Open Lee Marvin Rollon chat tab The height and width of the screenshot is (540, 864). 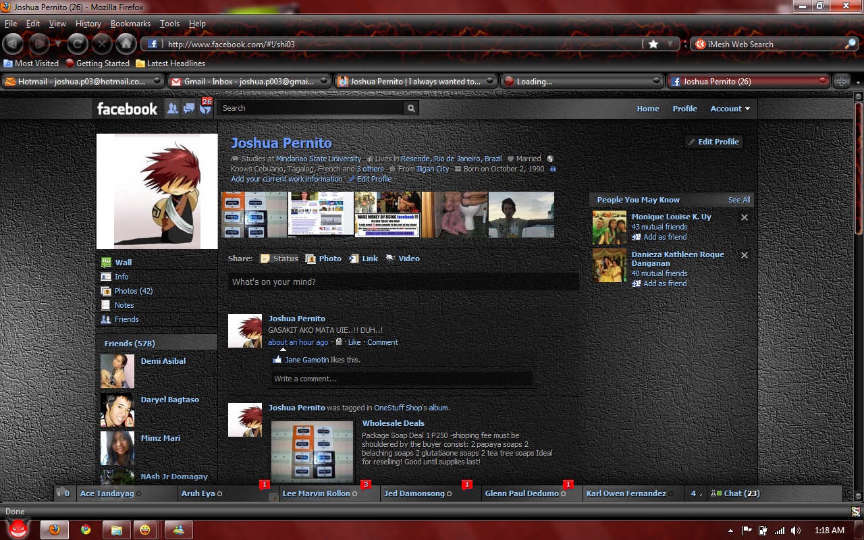330,493
